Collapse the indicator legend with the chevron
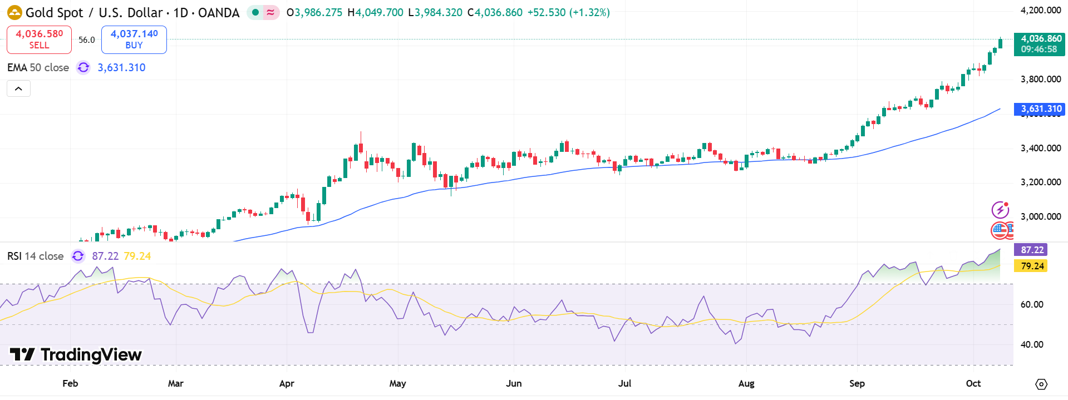This screenshot has width=1068, height=400. point(18,88)
